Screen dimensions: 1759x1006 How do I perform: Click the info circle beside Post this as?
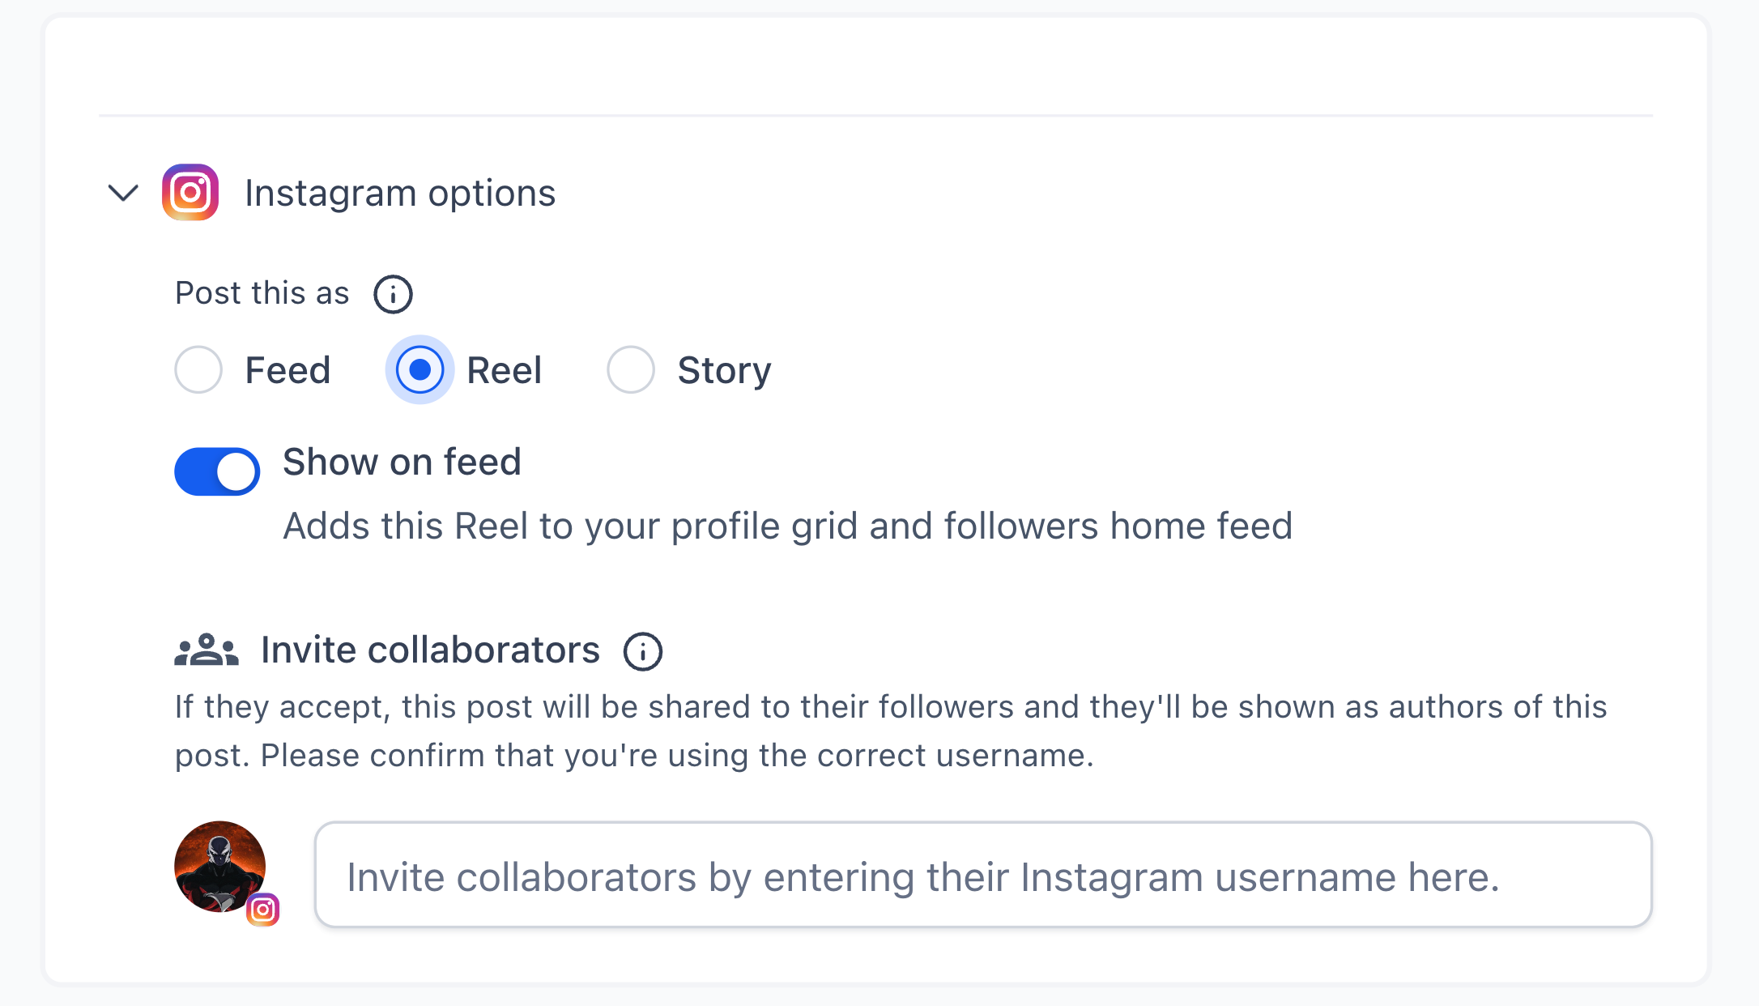[393, 294]
